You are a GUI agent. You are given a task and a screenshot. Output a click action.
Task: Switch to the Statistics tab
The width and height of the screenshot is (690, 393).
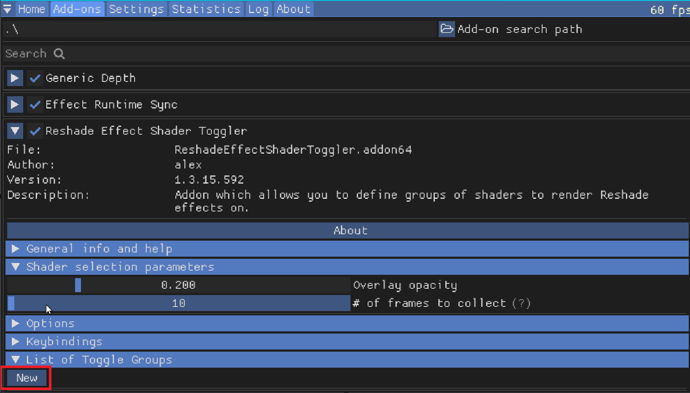coord(206,9)
